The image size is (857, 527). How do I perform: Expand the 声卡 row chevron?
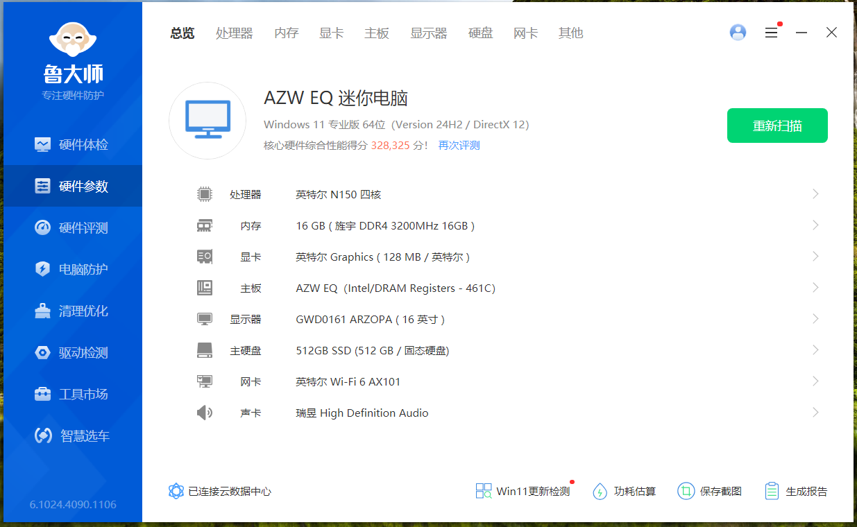(815, 413)
